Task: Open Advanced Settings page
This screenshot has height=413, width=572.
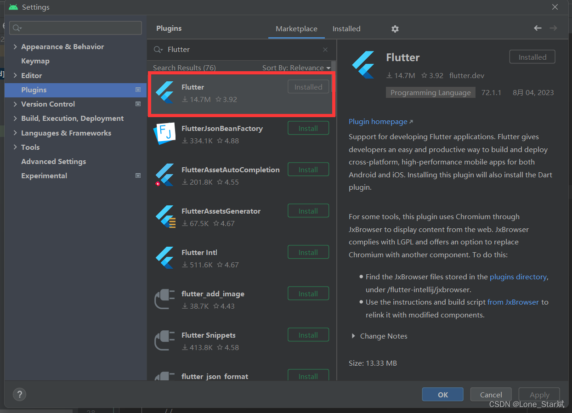Action: click(54, 162)
